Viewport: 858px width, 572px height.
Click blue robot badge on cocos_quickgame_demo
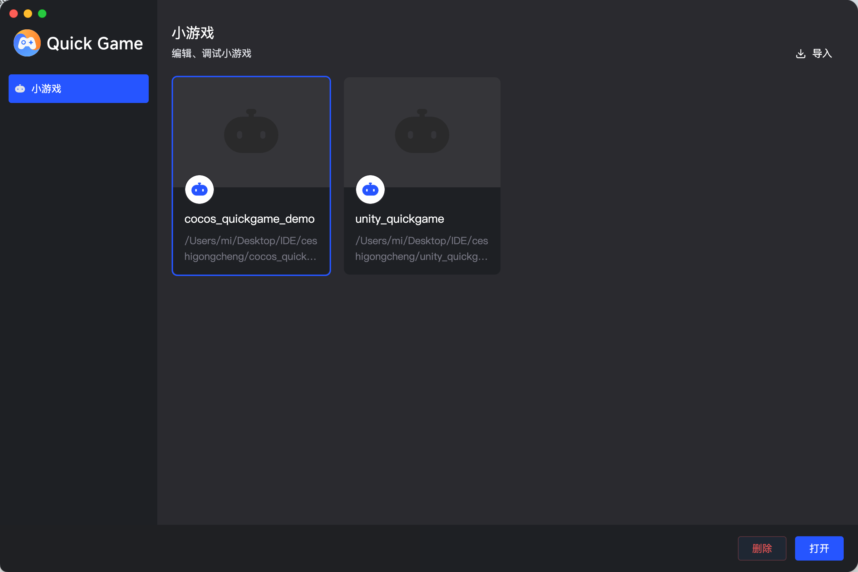[199, 190]
